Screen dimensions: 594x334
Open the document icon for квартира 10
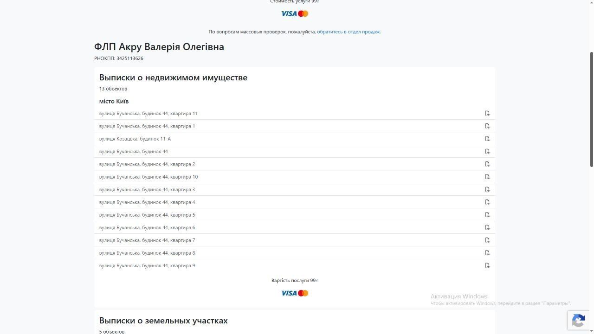487,177
